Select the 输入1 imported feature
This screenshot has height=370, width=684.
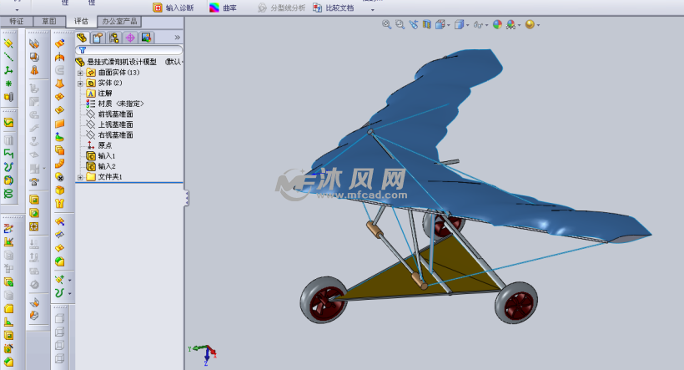pos(107,156)
